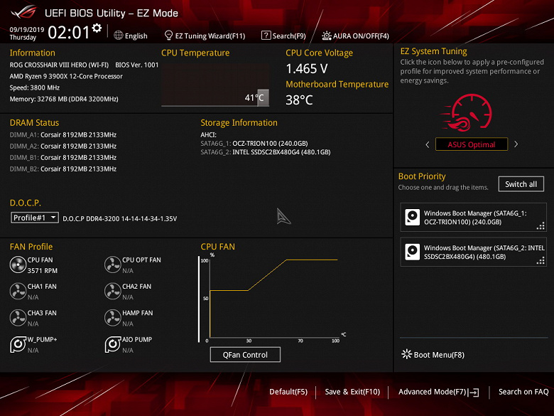Click the CPU FAN spinning fan icon
The height and width of the screenshot is (416, 554).
tap(18, 265)
